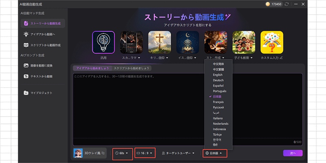Viewport: 326px width, 163px height.
Task: Click the person icon beside ターゲットユーザー
Action: (163, 153)
